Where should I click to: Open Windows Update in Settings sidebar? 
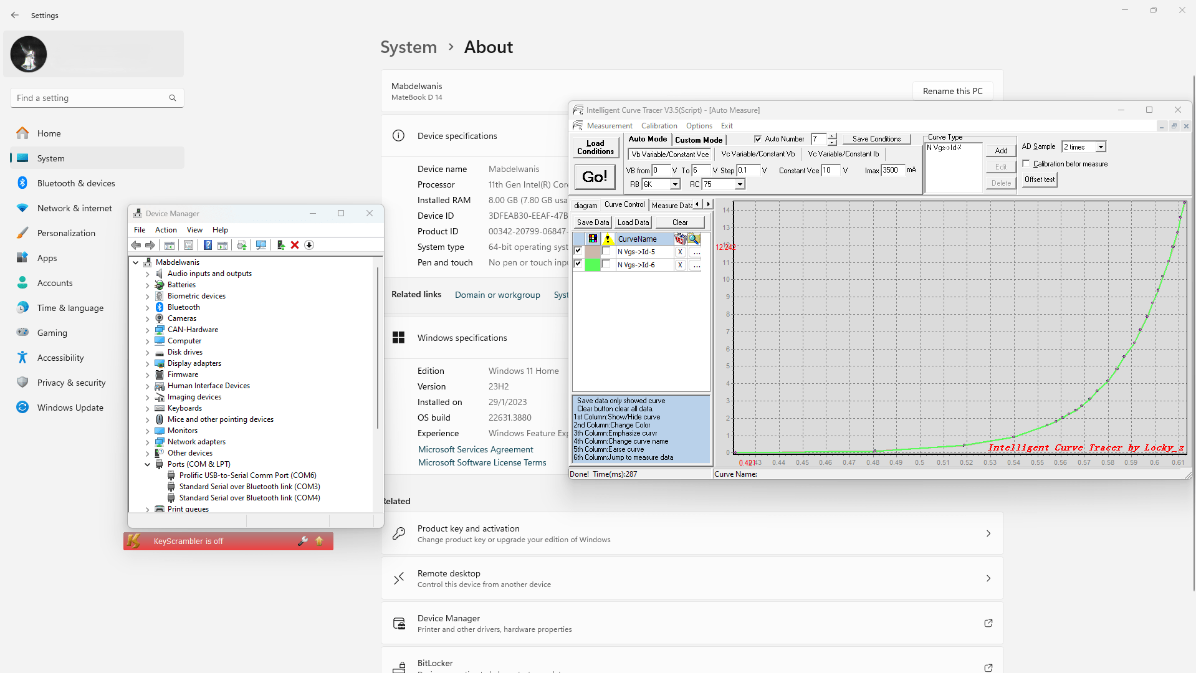point(70,408)
